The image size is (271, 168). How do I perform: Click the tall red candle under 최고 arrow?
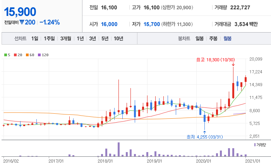pos(233,90)
